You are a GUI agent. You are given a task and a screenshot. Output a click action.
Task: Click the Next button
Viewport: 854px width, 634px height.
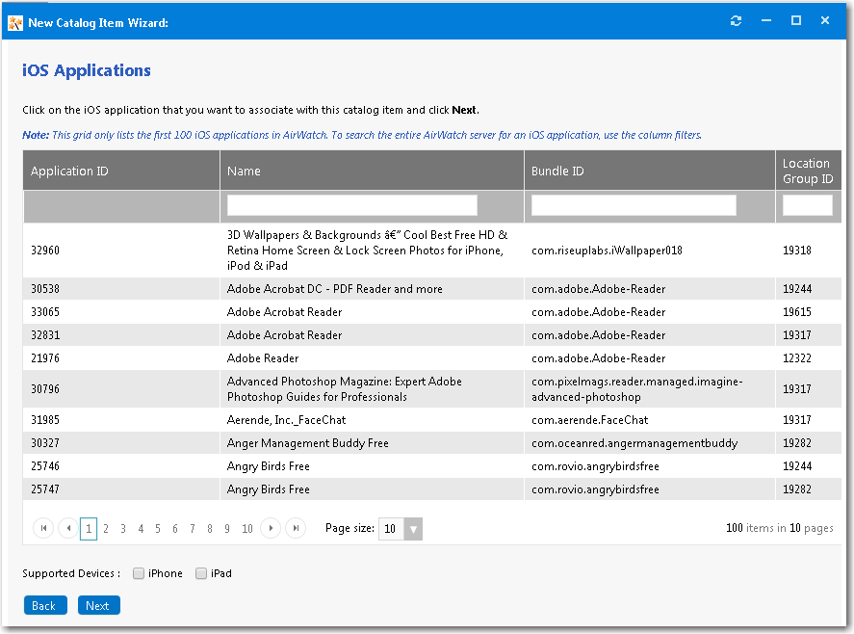point(98,605)
